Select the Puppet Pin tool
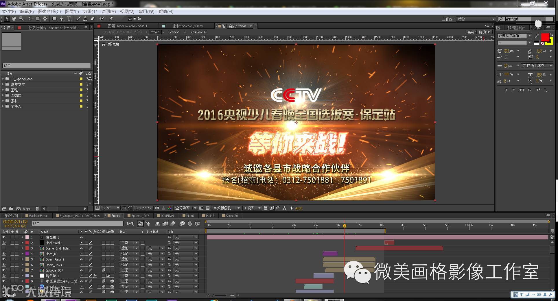This screenshot has height=301, width=558. pyautogui.click(x=111, y=19)
